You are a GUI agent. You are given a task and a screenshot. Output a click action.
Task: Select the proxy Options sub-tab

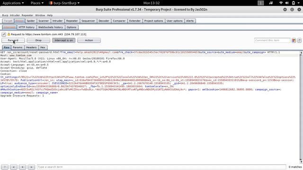[x=71, y=27]
